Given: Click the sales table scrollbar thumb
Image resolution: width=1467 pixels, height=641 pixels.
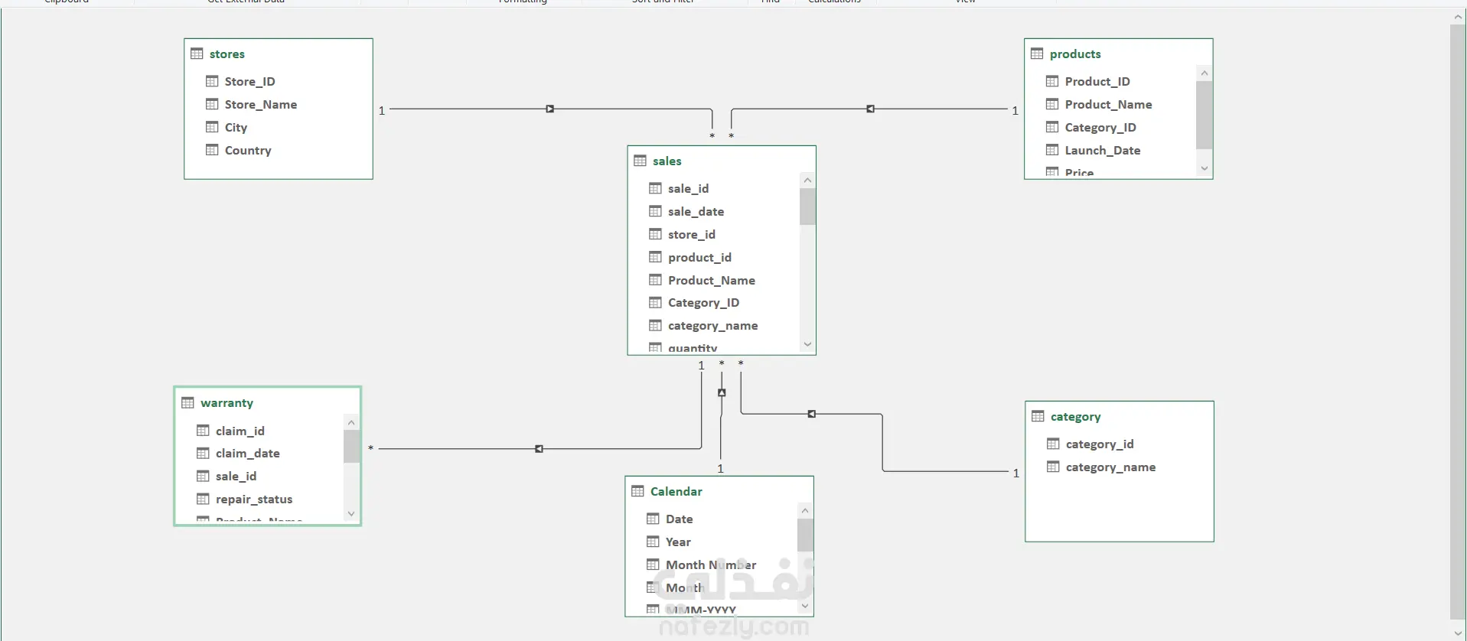Looking at the screenshot, I should 807,207.
